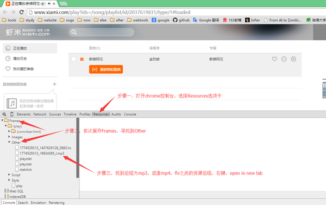The image size is (326, 205).
Task: Select the statclick resource
Action: pos(23,170)
